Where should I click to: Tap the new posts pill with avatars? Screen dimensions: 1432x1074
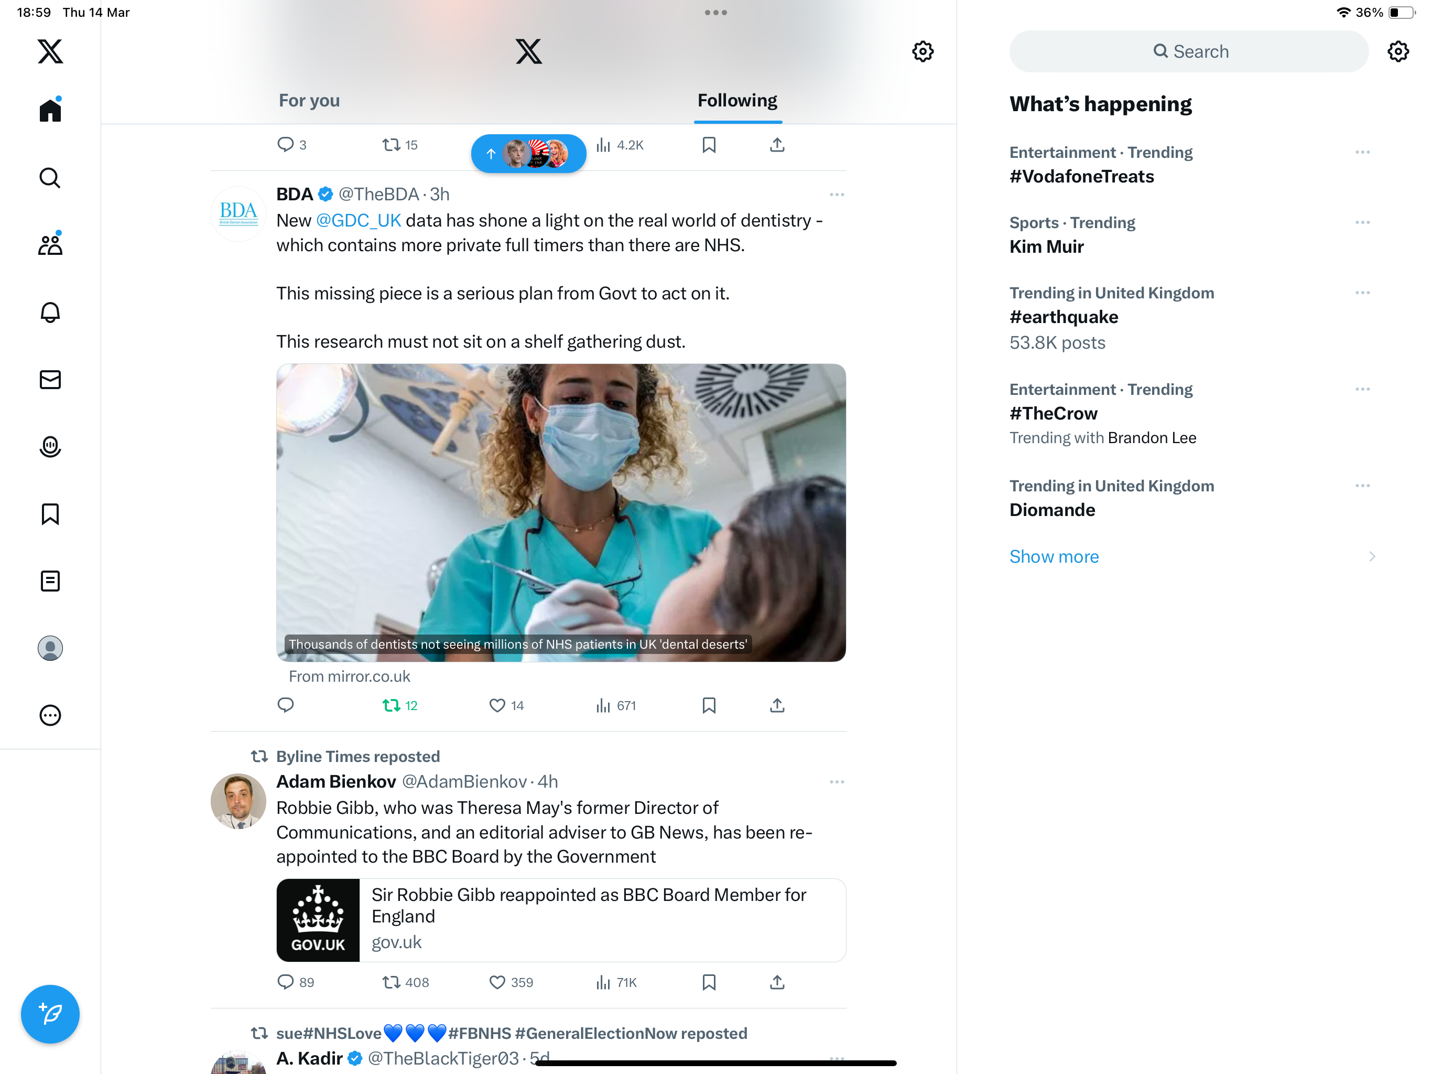click(528, 154)
